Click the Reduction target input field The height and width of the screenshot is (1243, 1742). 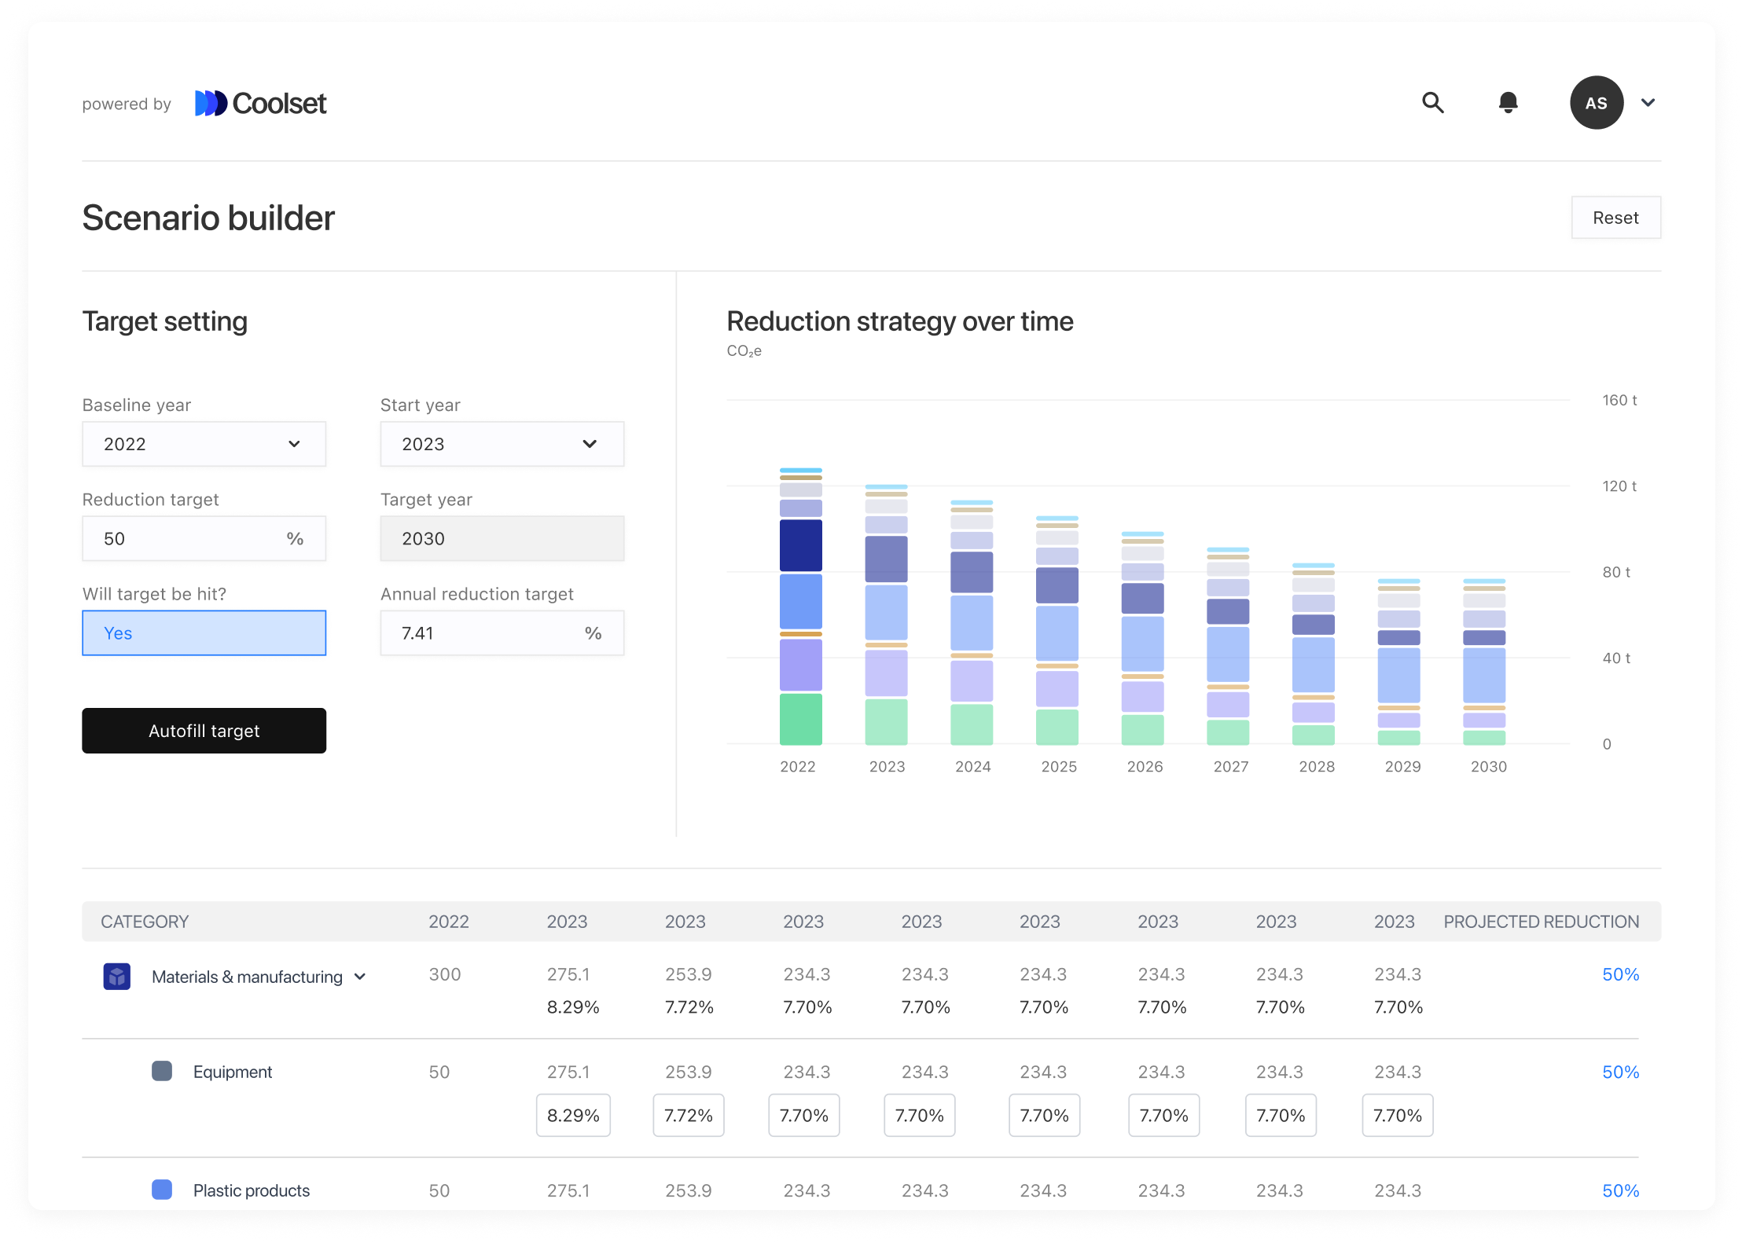(x=189, y=539)
